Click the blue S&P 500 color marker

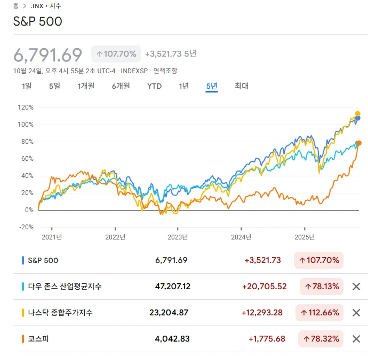(x=22, y=260)
